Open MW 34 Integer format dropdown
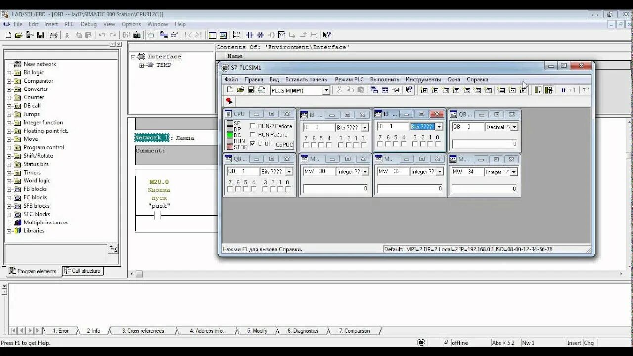 point(514,172)
